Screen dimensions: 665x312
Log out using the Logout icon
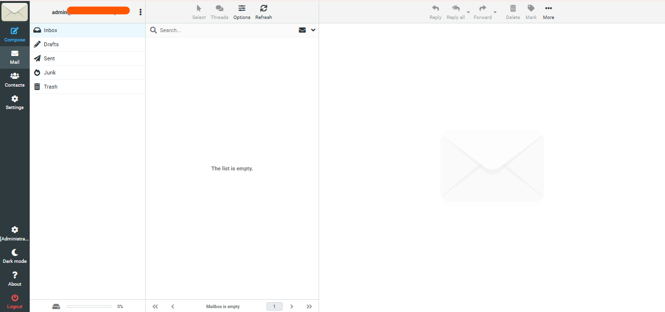(x=15, y=301)
